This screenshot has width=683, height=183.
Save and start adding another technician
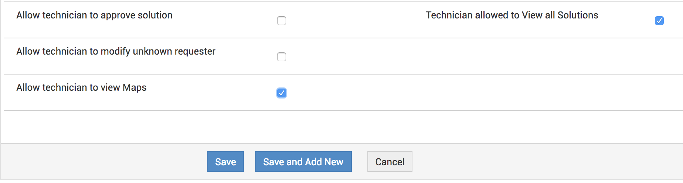pos(303,162)
